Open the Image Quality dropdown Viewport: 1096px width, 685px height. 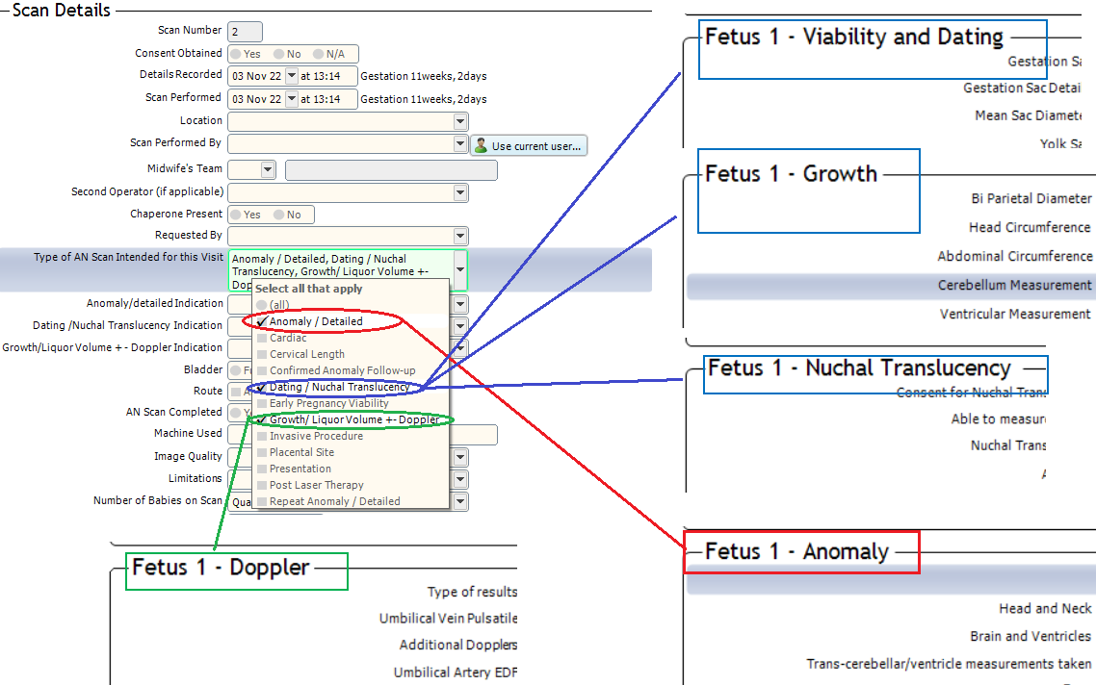coord(460,456)
